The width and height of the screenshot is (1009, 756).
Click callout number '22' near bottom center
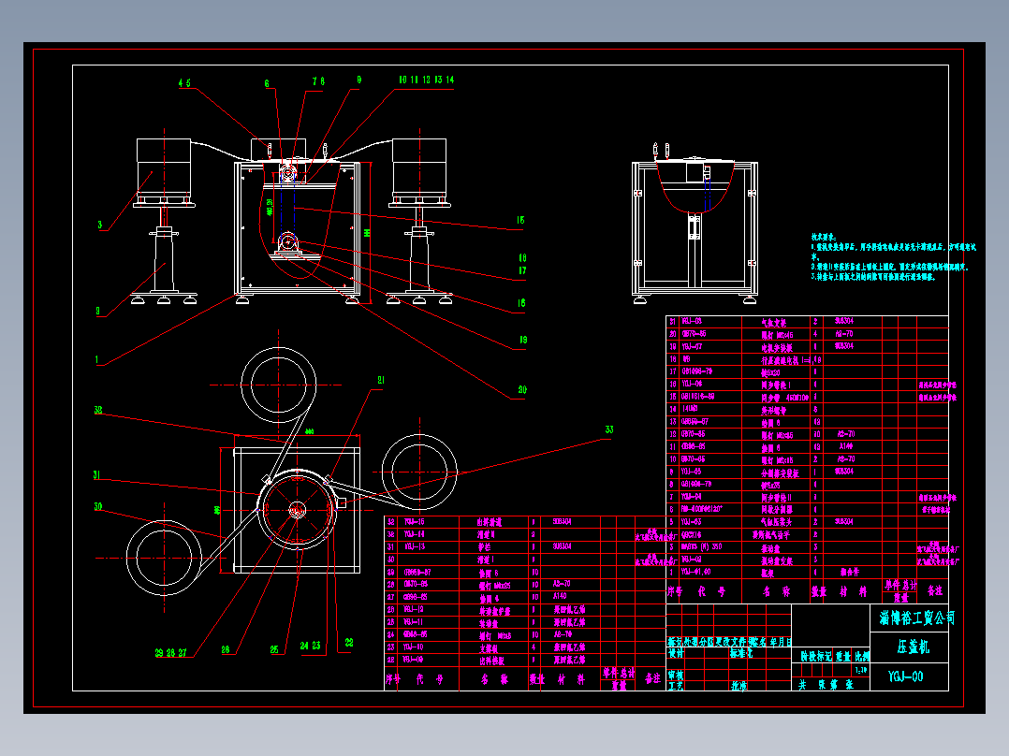coord(349,642)
